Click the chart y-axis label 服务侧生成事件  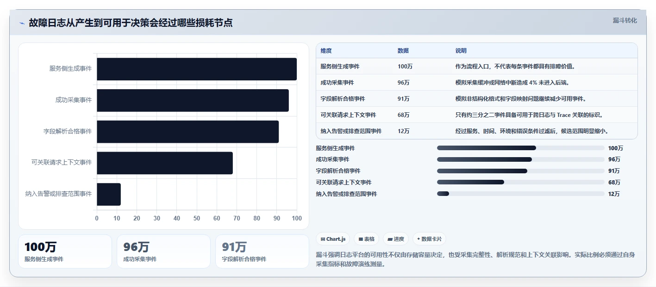pos(71,68)
